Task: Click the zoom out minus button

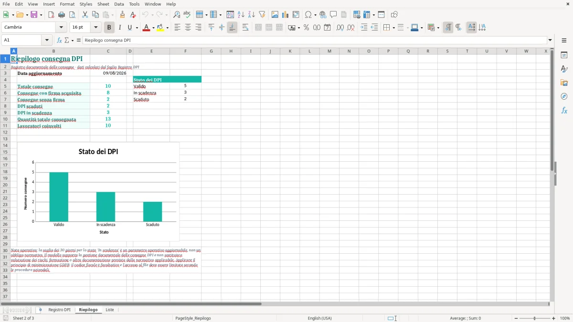Action: coord(516,318)
